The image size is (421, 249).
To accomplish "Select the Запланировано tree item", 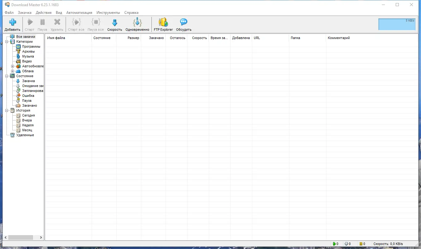I will pos(33,91).
